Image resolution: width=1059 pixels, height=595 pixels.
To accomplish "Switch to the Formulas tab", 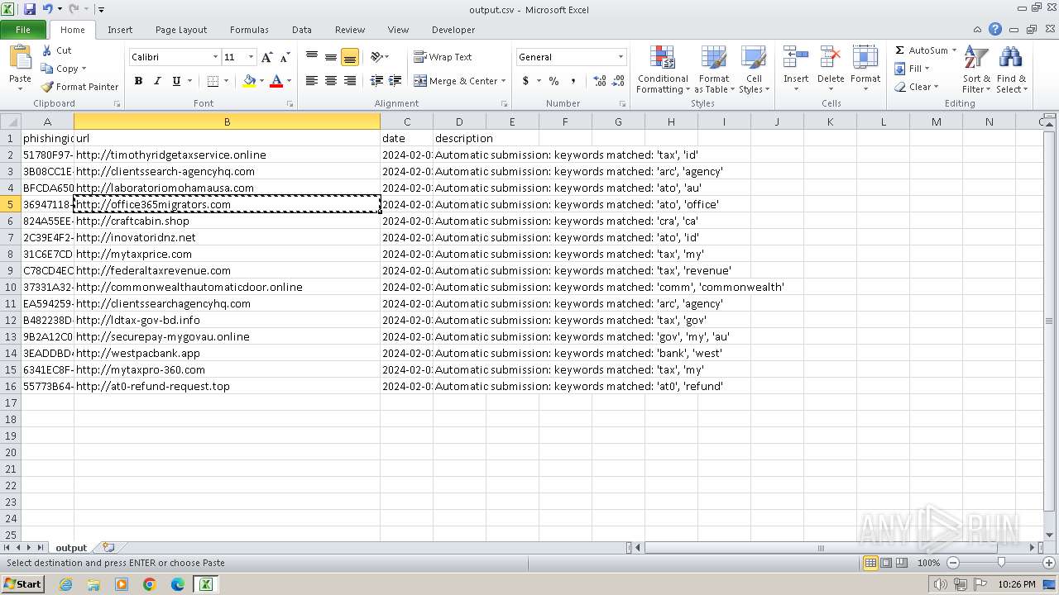I will pos(249,30).
